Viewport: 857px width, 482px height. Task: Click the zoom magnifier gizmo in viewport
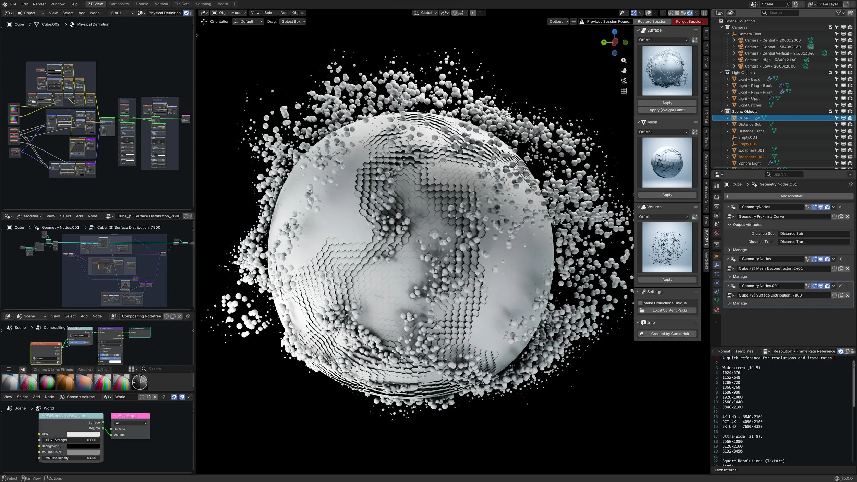pos(624,60)
